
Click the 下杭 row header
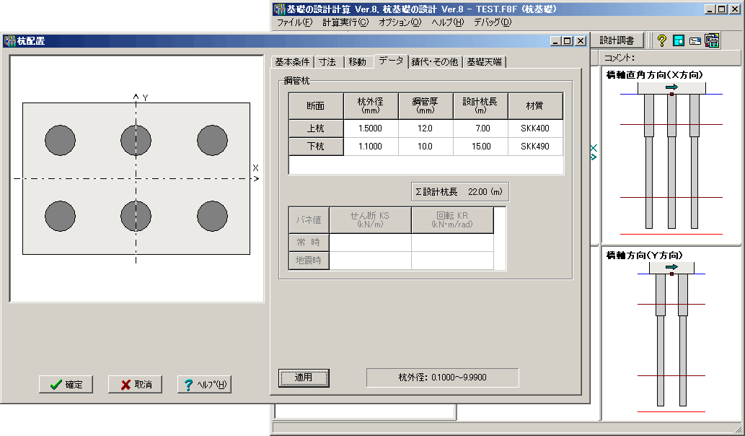[316, 147]
